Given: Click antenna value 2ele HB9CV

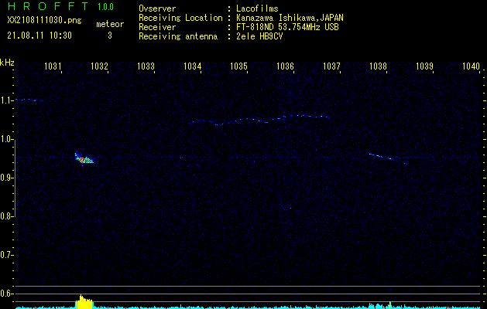Looking at the screenshot, I should pyautogui.click(x=259, y=36).
